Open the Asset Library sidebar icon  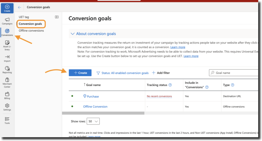pyautogui.click(x=7, y=46)
